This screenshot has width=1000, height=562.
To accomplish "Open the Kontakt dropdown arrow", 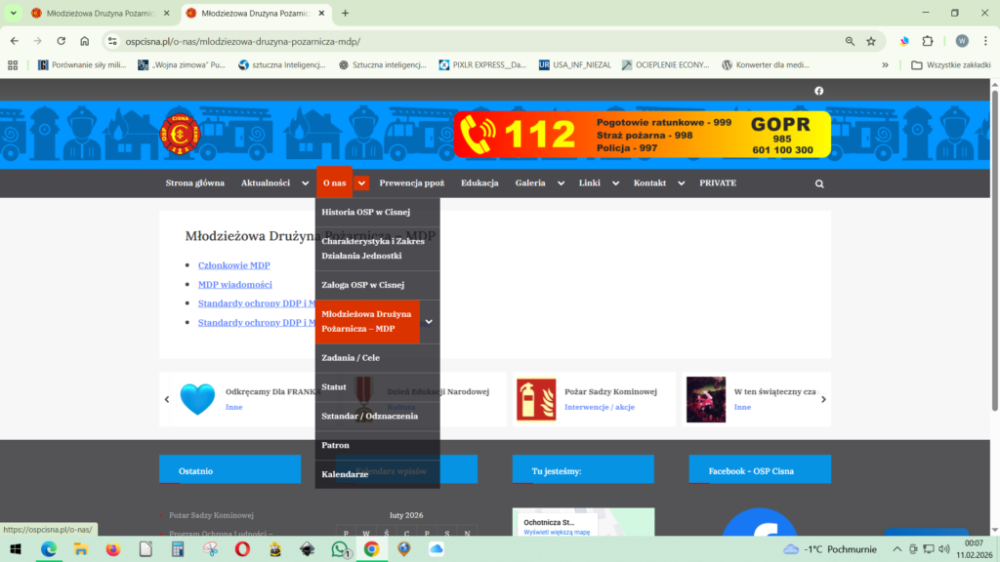I will 681,183.
